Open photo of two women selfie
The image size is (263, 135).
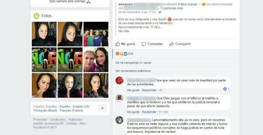point(96,60)
